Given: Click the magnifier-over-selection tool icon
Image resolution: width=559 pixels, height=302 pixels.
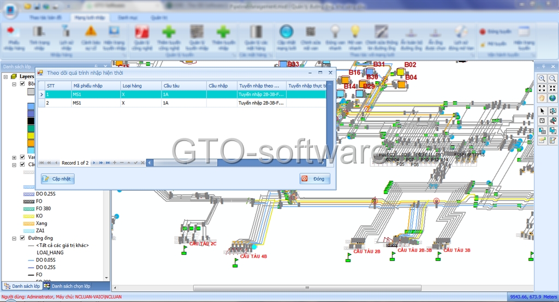Looking at the screenshot, I should (x=552, y=121).
